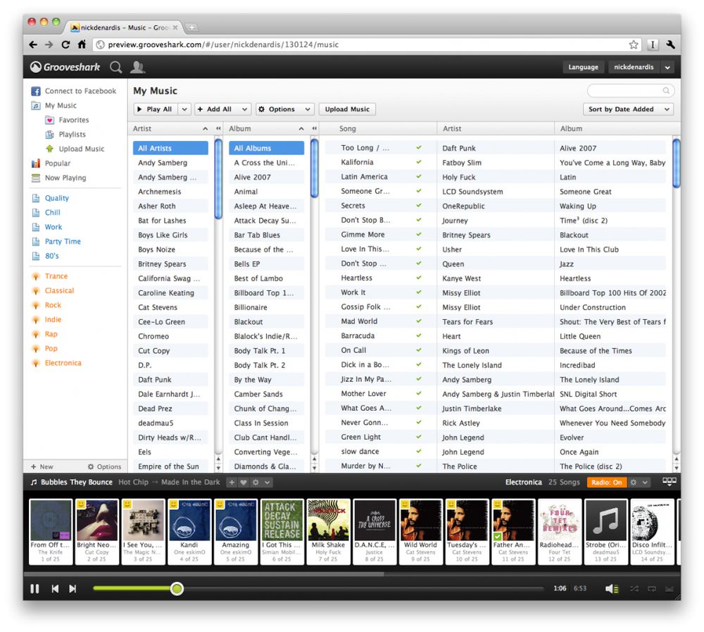Expand the Play All dropdown arrow
704x632 pixels.
184,109
